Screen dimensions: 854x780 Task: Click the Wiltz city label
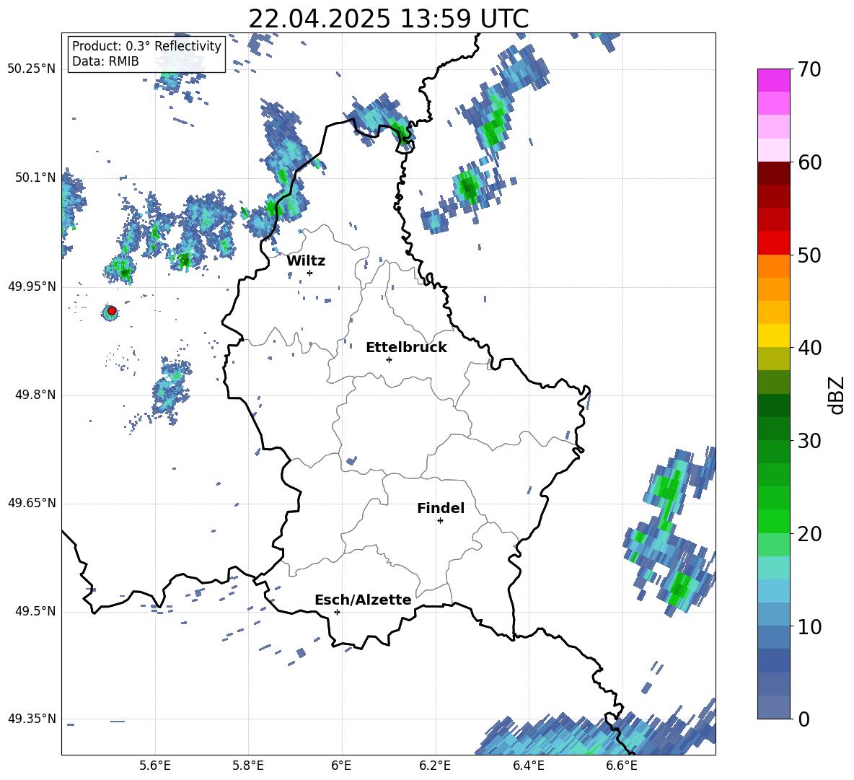click(306, 261)
